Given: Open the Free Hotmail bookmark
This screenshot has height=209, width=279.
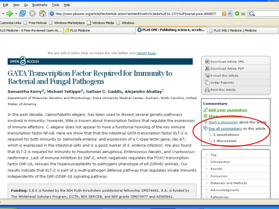Looking at the screenshot, I should click(35, 23).
